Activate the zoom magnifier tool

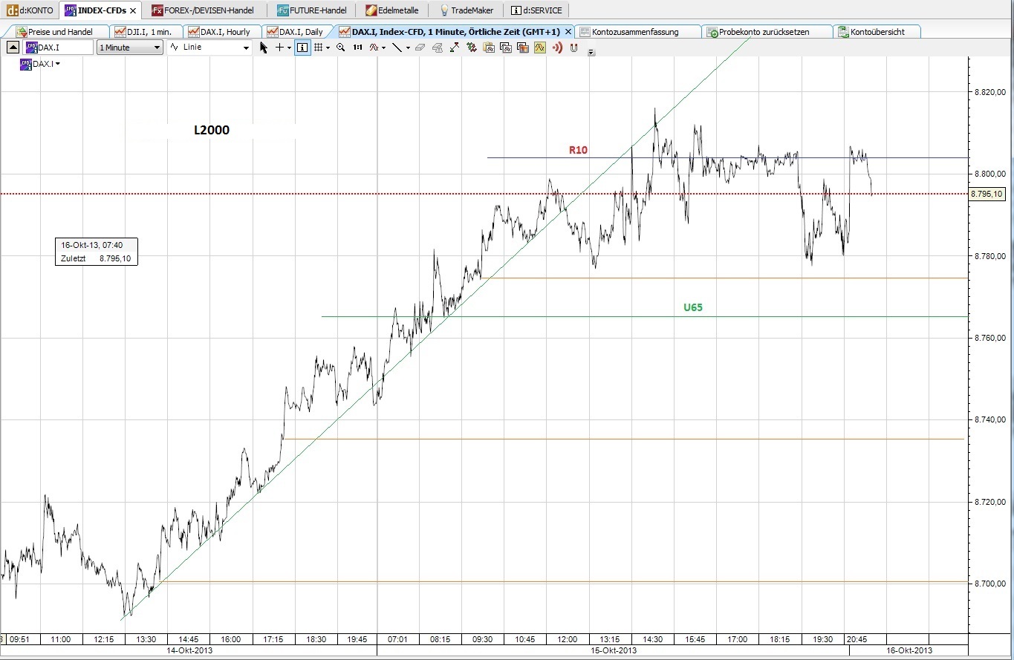[x=340, y=47]
